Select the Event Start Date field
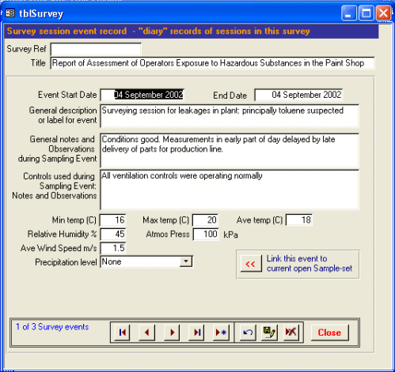The height and width of the screenshot is (372, 395). click(x=142, y=95)
